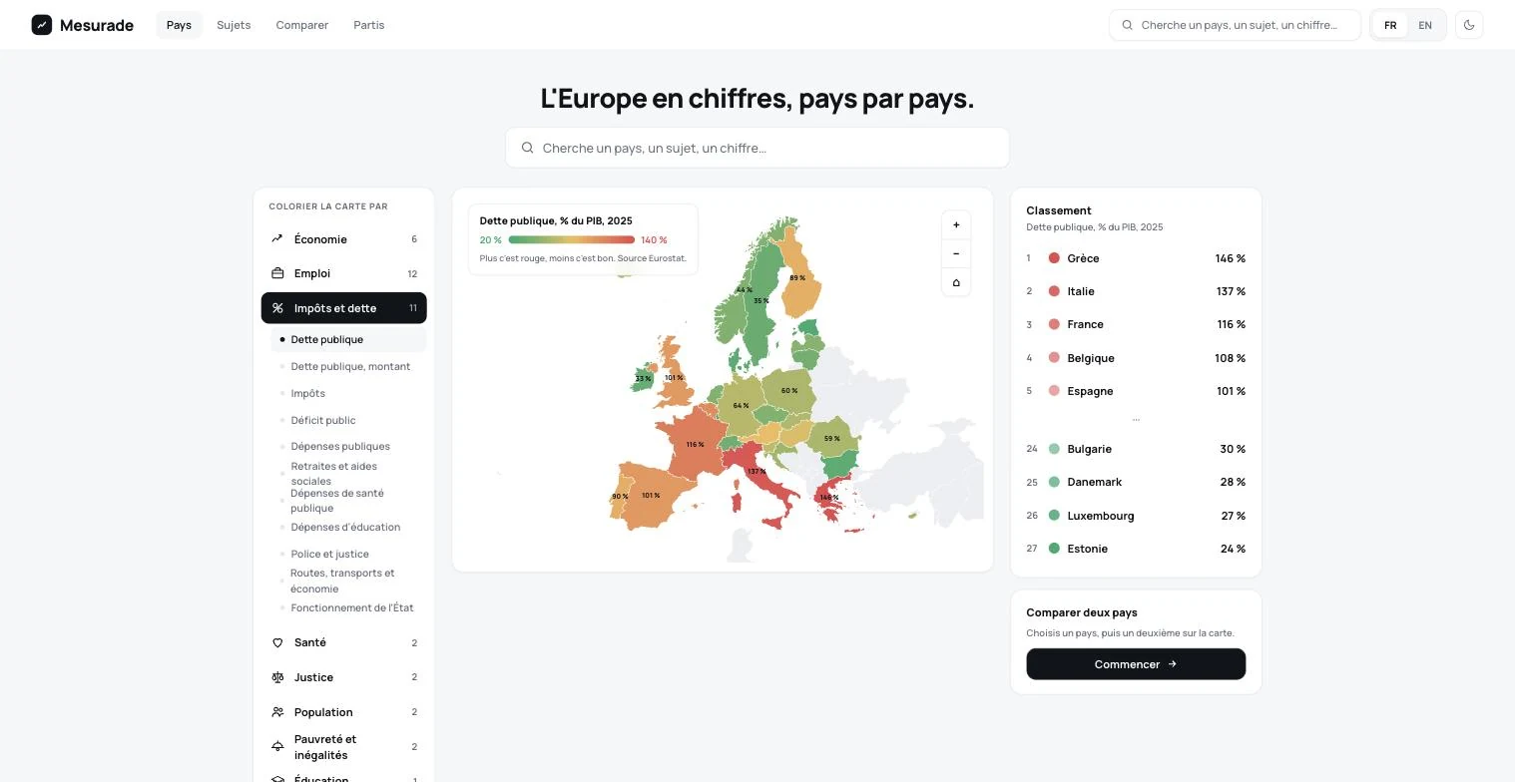Expand the Santé category
This screenshot has height=782, width=1515.
[x=344, y=643]
